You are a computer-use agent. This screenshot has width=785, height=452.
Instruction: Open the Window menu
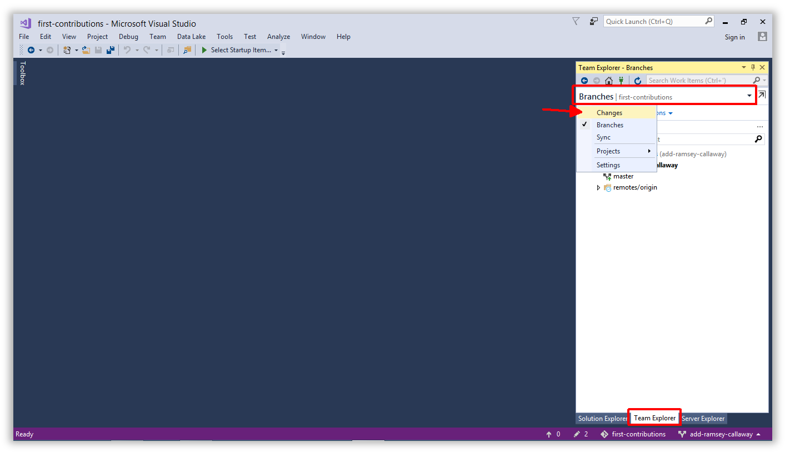click(x=313, y=37)
